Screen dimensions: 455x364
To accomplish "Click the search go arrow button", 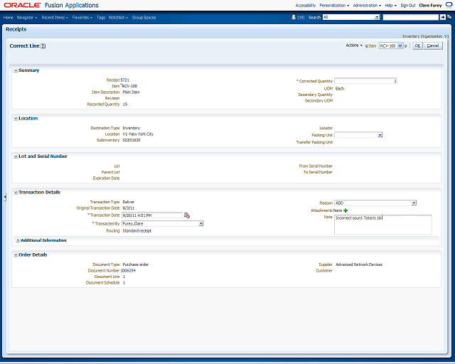I will (x=442, y=16).
